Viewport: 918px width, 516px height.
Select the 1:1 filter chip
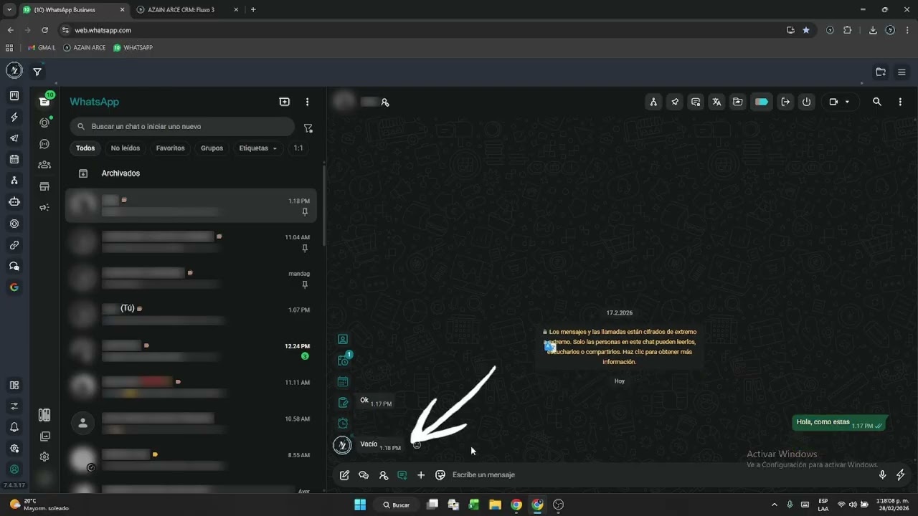(x=298, y=148)
